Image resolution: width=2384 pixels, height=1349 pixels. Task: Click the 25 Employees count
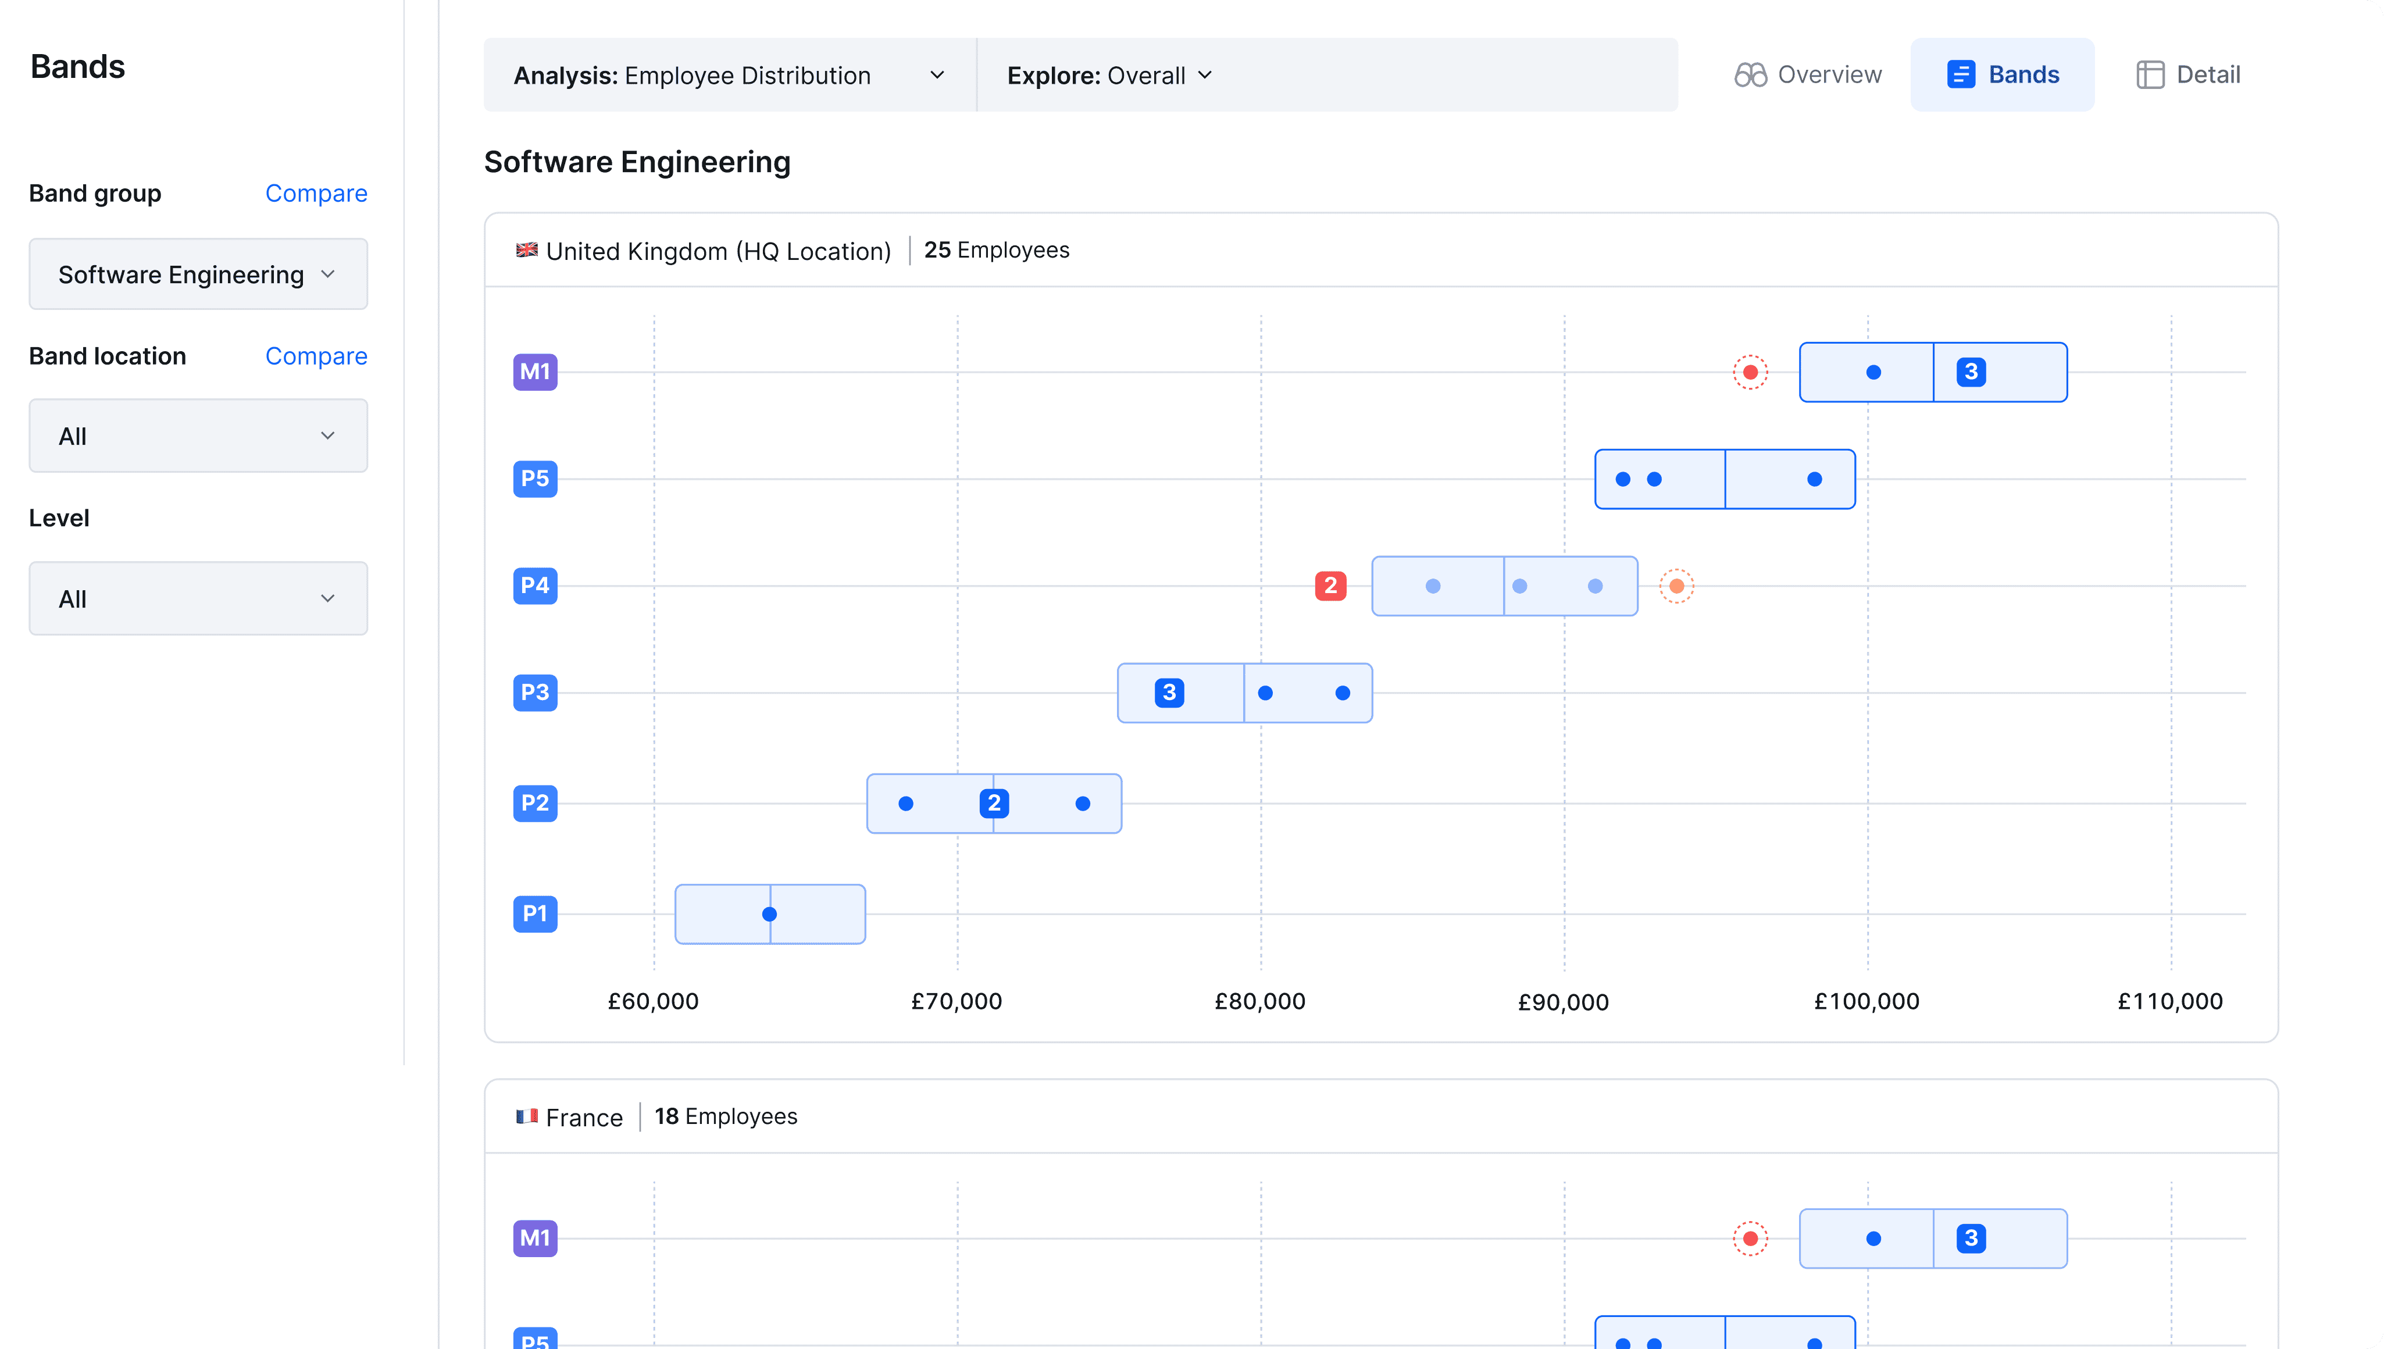[997, 250]
